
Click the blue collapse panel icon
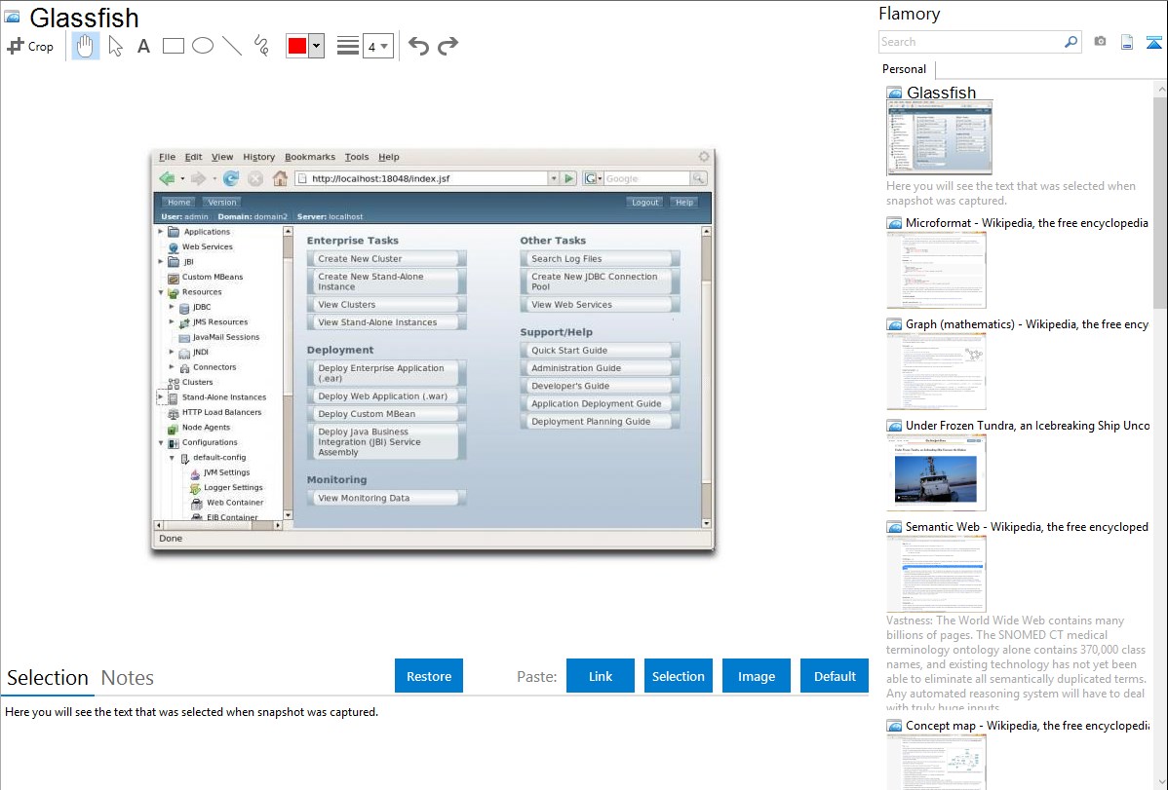(1153, 42)
